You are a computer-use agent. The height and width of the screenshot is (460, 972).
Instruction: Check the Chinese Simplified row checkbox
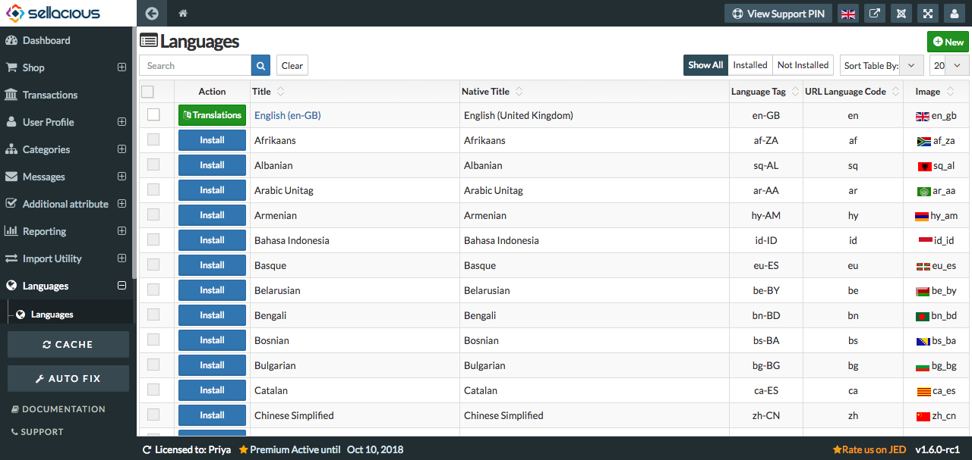click(x=153, y=415)
